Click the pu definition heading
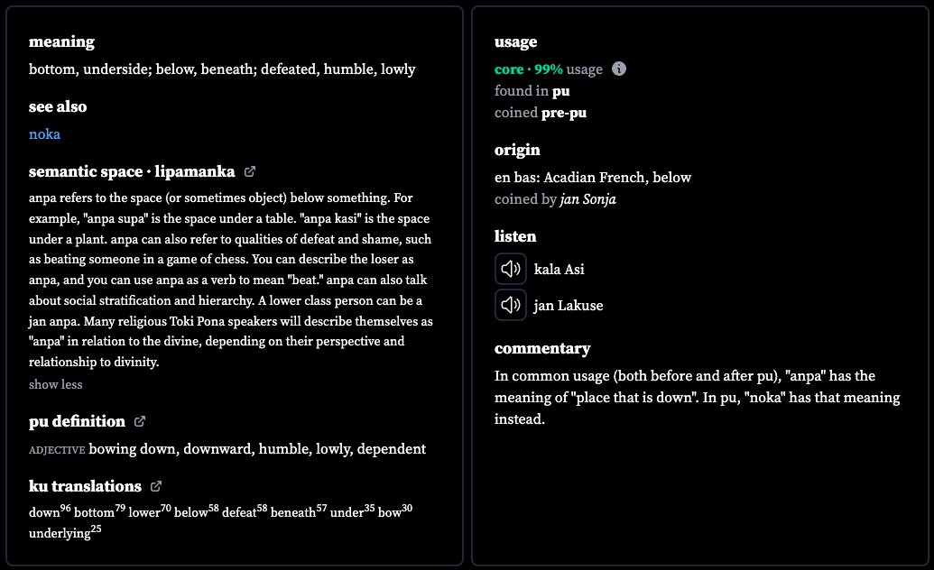The width and height of the screenshot is (934, 570). 77,421
